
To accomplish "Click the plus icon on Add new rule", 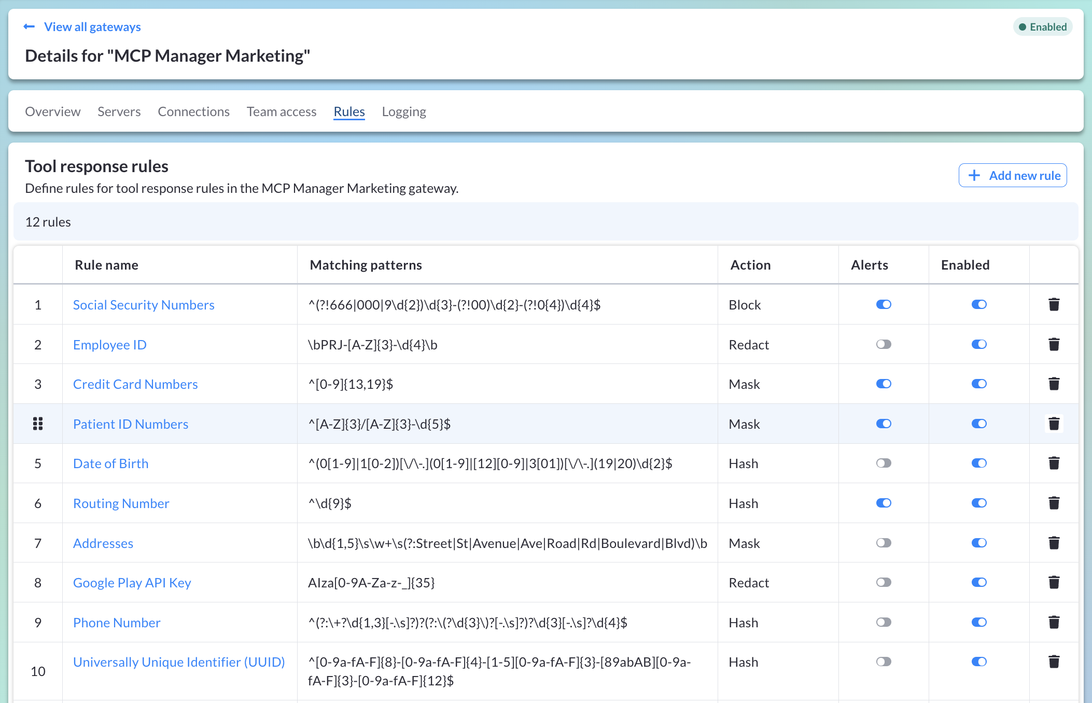I will (x=974, y=175).
